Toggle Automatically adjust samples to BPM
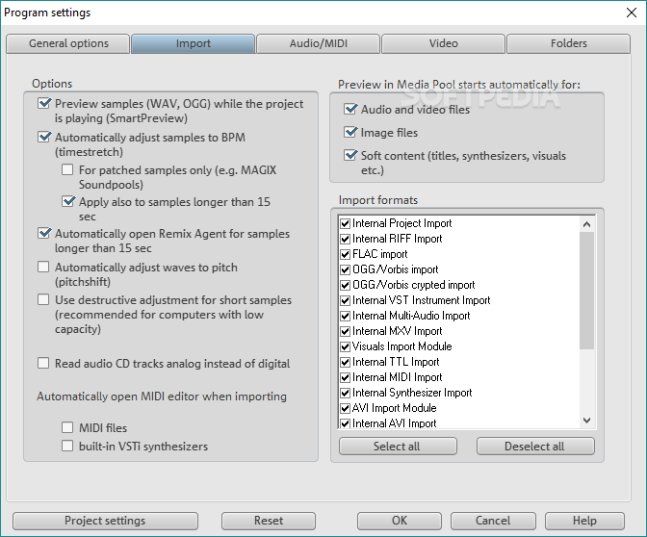 coord(43,137)
